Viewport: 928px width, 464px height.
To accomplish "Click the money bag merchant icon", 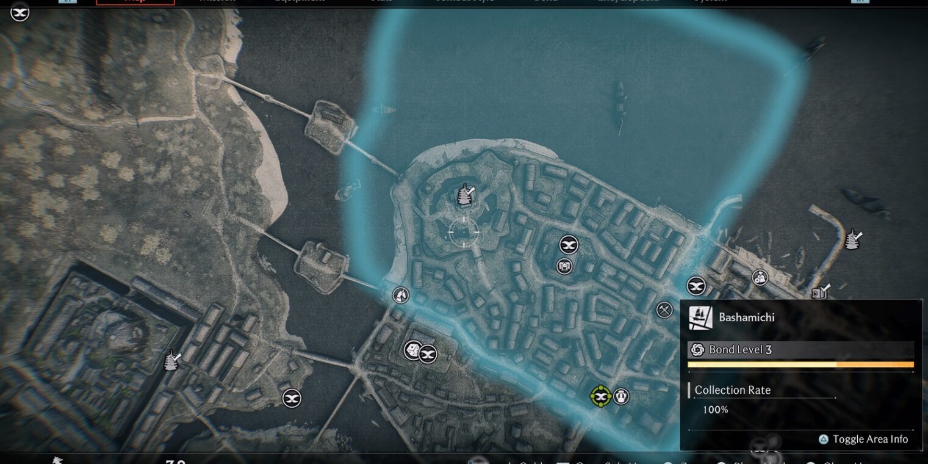I will (x=760, y=278).
